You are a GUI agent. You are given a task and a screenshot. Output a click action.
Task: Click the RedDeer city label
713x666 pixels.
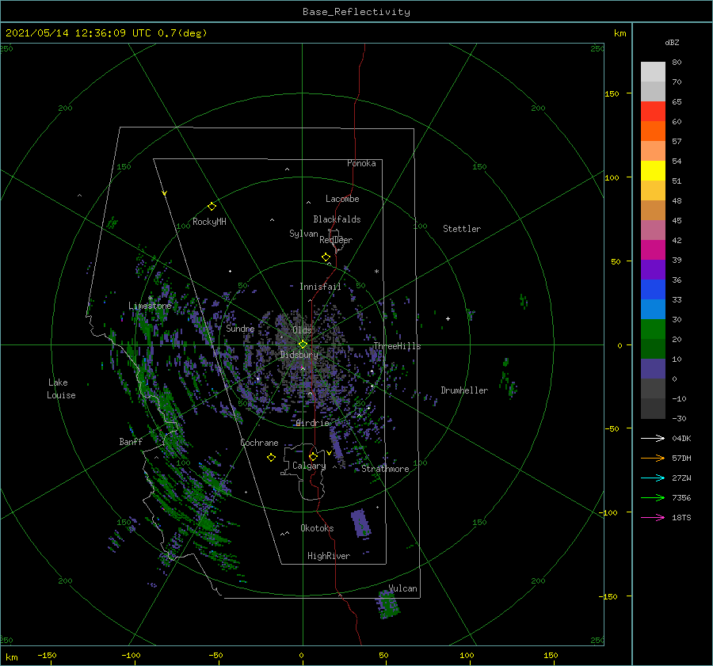pyautogui.click(x=336, y=240)
